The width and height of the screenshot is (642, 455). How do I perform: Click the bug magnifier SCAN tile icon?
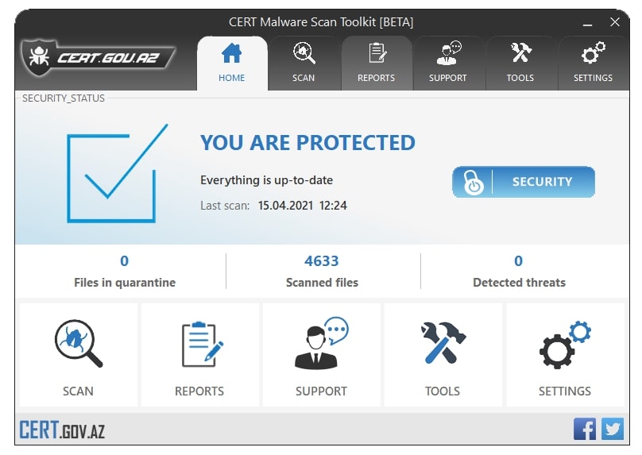click(79, 344)
